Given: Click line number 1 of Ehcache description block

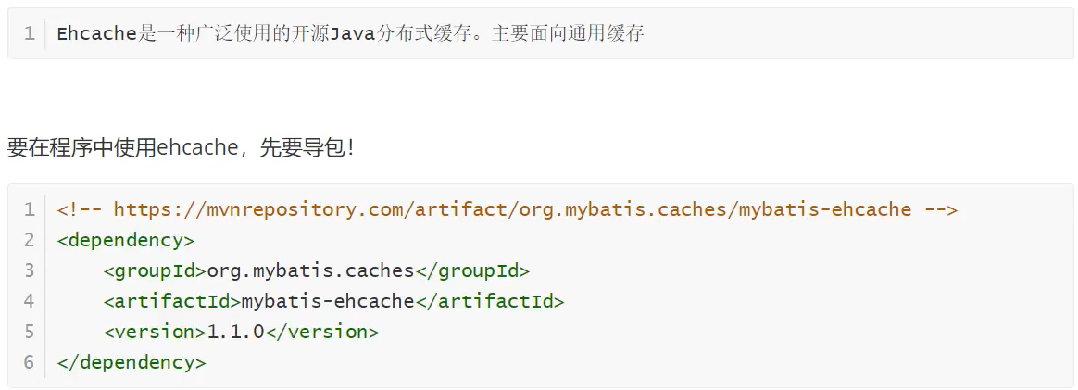Looking at the screenshot, I should 29,34.
